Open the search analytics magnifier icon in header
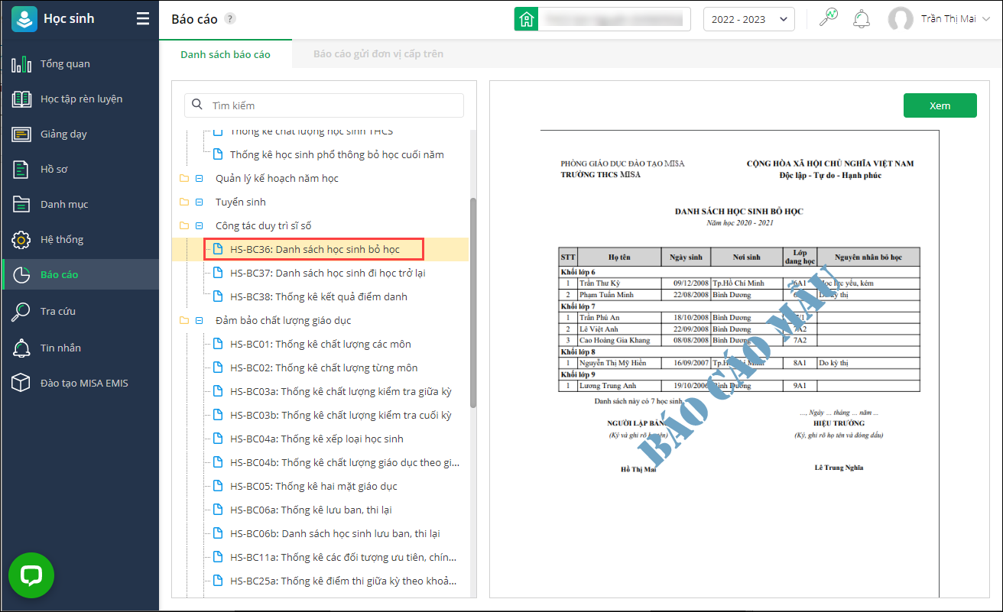Viewport: 1003px width, 612px height. 828,18
